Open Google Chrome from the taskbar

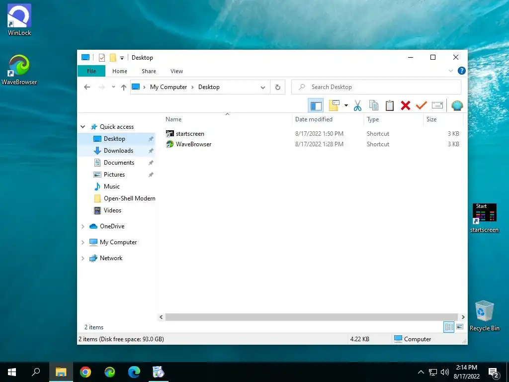point(85,372)
